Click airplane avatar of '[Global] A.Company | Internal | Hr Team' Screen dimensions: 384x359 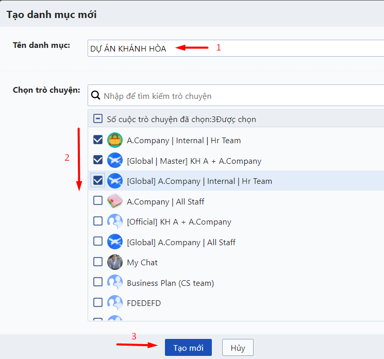[115, 181]
